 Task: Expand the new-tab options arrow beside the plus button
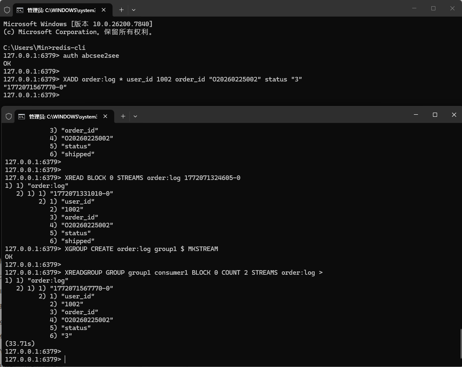(135, 116)
